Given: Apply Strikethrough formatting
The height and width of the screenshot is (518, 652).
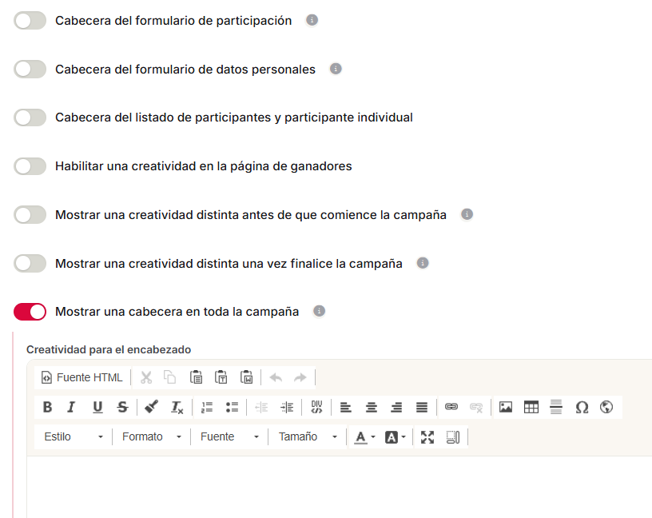Looking at the screenshot, I should pyautogui.click(x=122, y=407).
